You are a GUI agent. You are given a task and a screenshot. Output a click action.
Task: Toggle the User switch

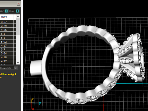(x=17, y=11)
